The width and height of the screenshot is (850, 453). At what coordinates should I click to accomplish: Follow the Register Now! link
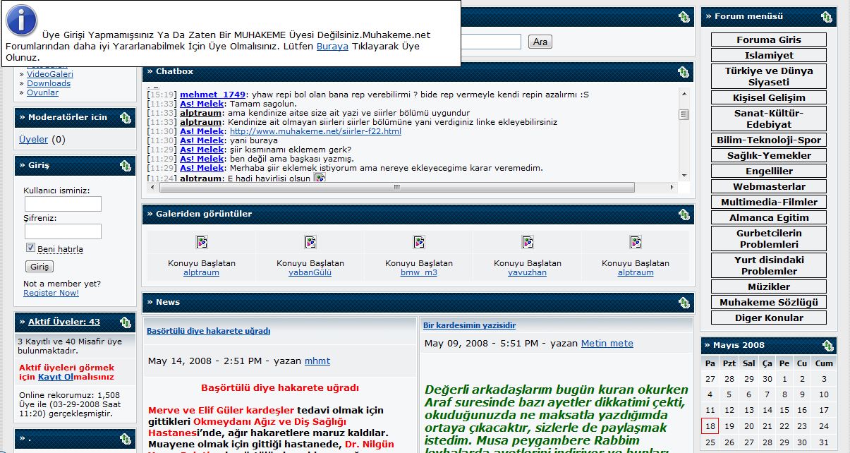[x=51, y=293]
